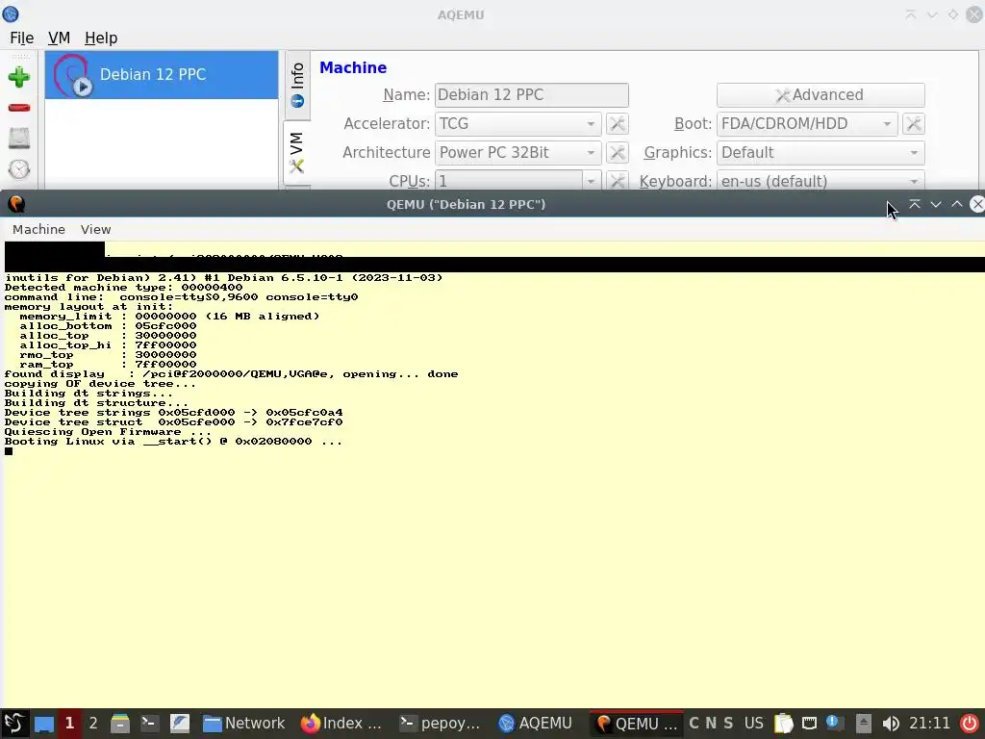Expand the Boot FDA/CDROM/HDD dropdown
Screen dimensions: 985x739
pyautogui.click(x=807, y=124)
